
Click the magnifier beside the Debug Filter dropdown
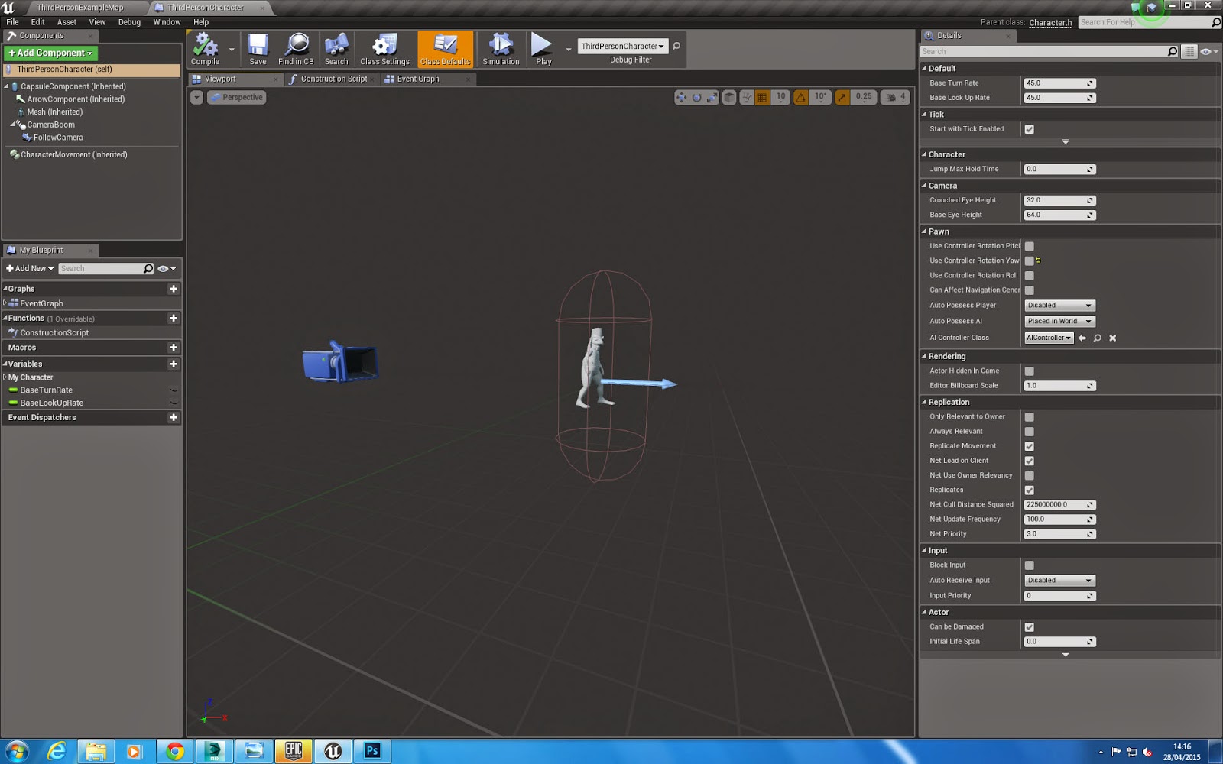click(676, 46)
